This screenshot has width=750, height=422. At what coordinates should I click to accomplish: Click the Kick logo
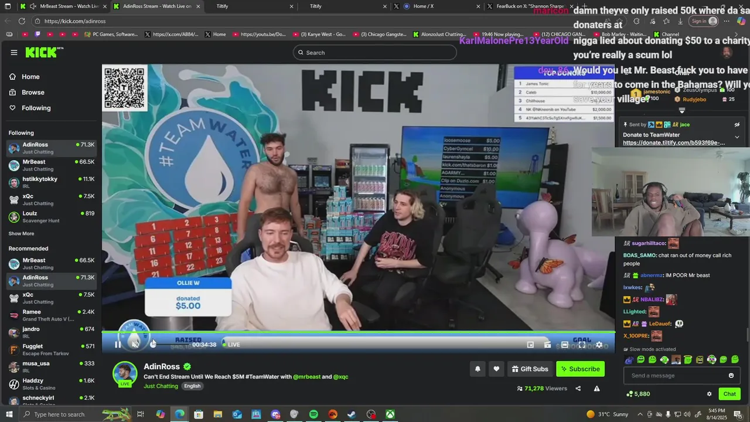tap(44, 53)
